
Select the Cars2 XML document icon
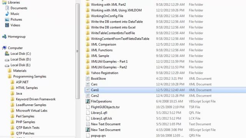(88, 95)
